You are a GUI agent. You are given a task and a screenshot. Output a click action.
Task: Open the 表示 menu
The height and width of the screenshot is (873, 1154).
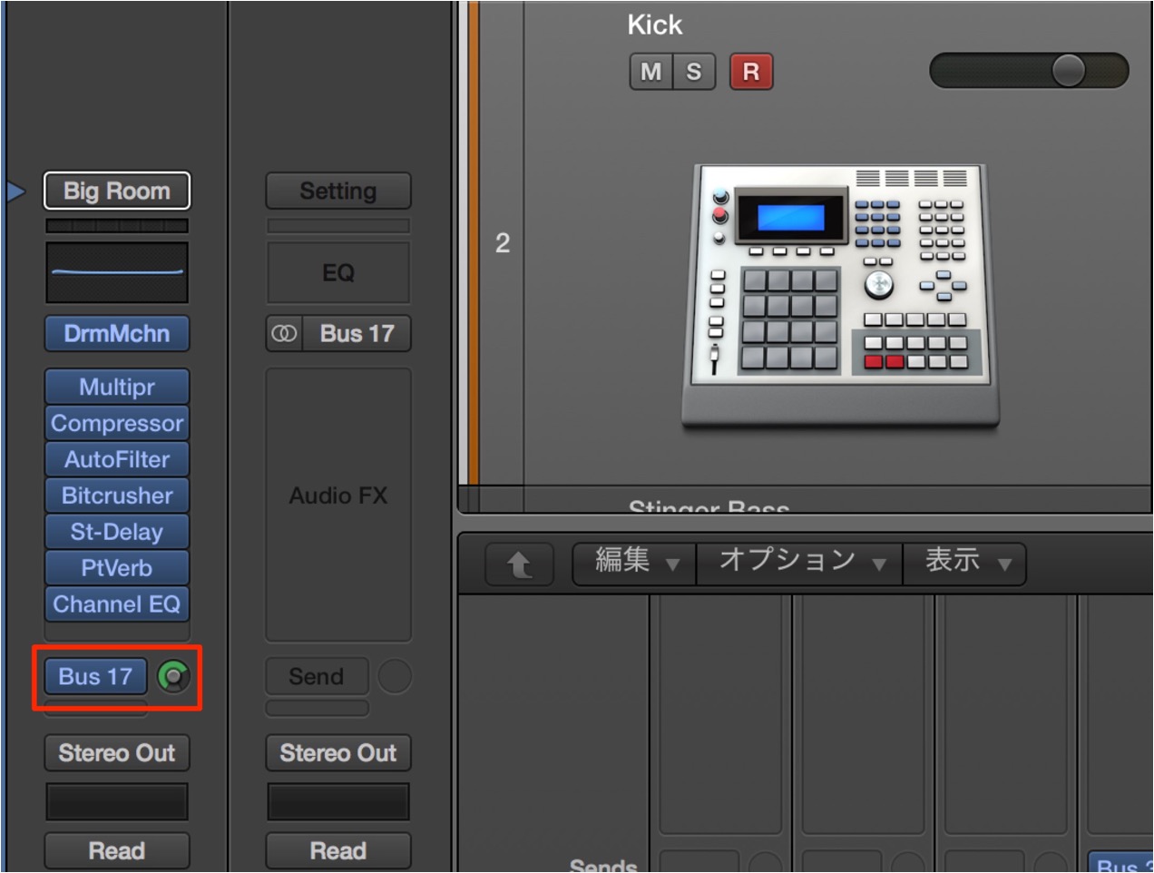pos(964,563)
